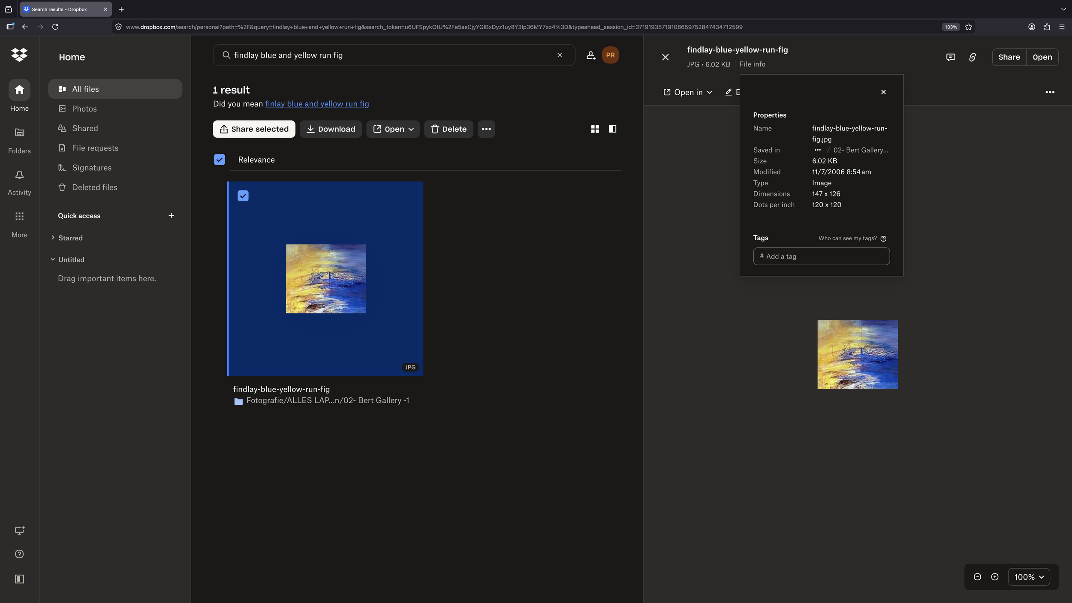Toggle the side panel view icon

tap(612, 129)
